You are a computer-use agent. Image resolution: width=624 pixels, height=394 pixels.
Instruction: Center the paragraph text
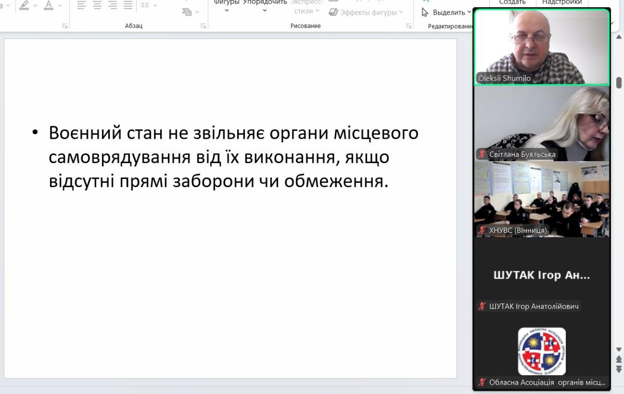97,5
